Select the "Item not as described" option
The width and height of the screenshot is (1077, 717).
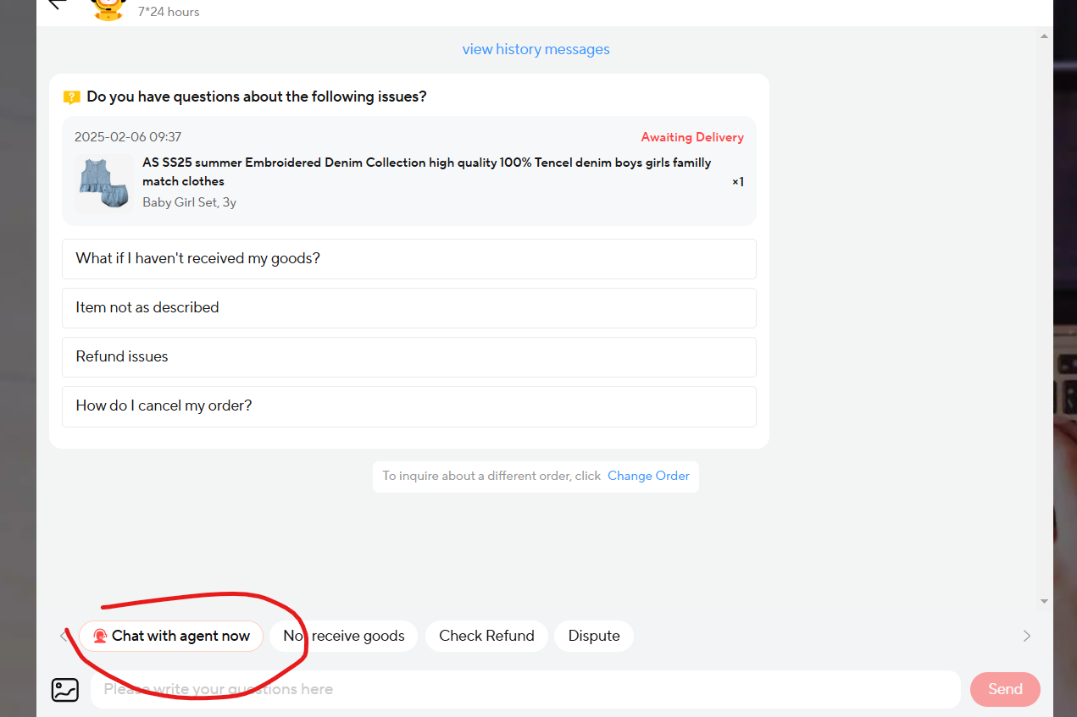pos(408,308)
